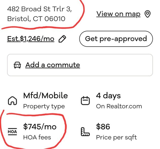Click the Price per sqft label
Screen dimensions: 160x149
116,138
